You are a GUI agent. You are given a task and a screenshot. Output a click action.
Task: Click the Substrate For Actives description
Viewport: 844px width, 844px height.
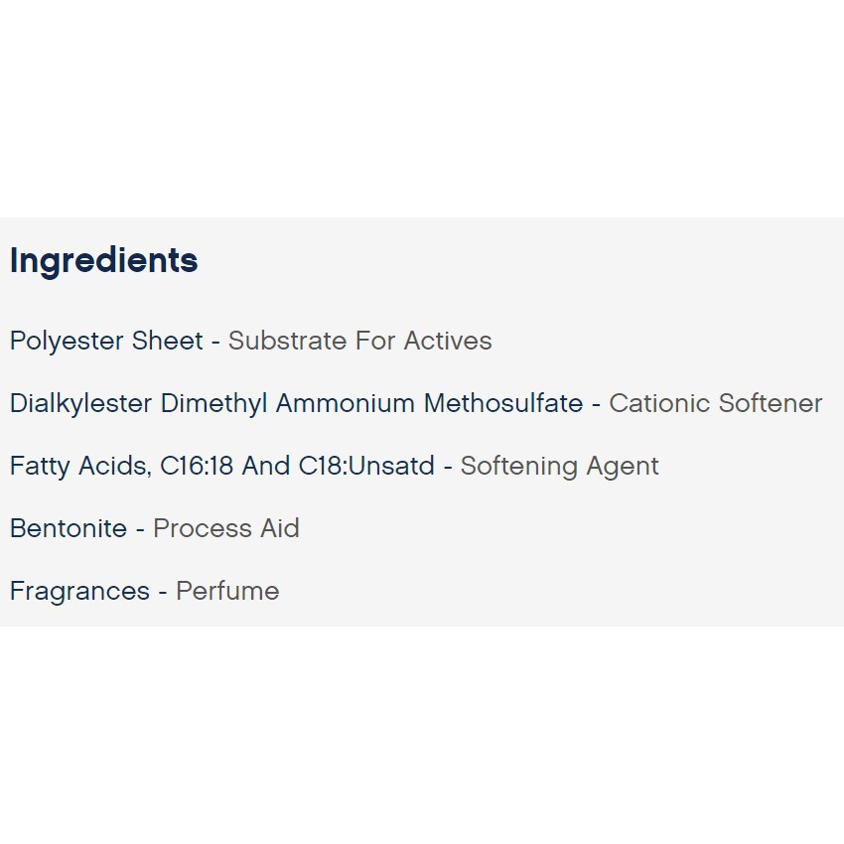click(x=359, y=341)
